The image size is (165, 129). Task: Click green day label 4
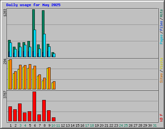click(x=25, y=125)
